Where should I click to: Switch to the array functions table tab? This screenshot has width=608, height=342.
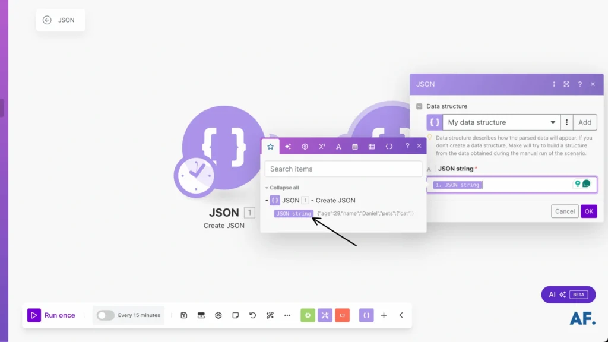coord(372,147)
